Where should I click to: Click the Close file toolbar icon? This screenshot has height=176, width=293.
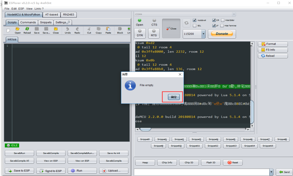click(x=56, y=30)
